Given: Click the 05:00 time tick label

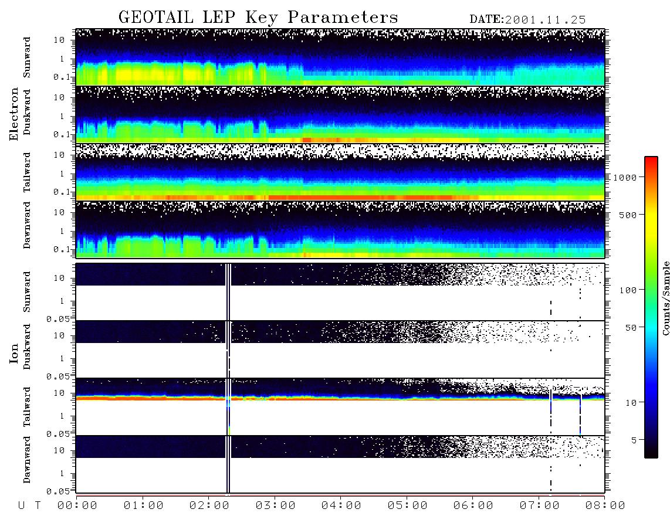Looking at the screenshot, I should [x=408, y=506].
